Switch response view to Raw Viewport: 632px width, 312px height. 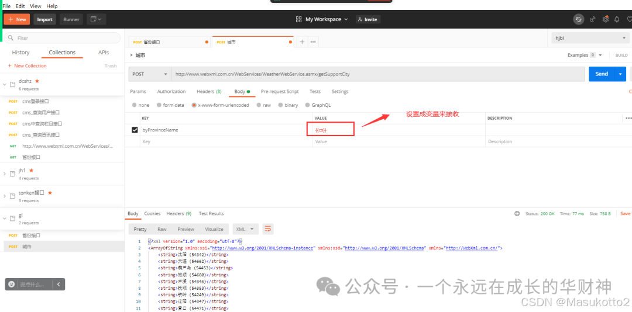(x=162, y=229)
